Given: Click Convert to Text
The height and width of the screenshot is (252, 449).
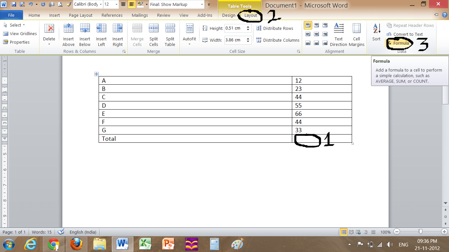Looking at the screenshot, I should (405, 34).
